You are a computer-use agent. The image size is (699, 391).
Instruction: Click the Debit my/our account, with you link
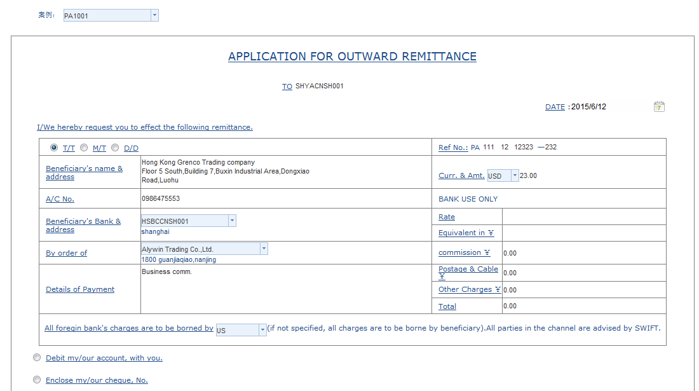point(104,358)
